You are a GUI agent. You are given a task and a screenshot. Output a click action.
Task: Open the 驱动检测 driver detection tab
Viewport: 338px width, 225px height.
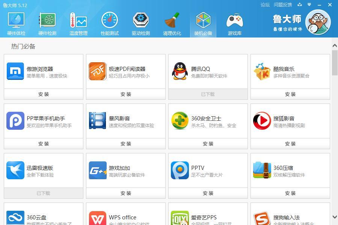coord(141,24)
